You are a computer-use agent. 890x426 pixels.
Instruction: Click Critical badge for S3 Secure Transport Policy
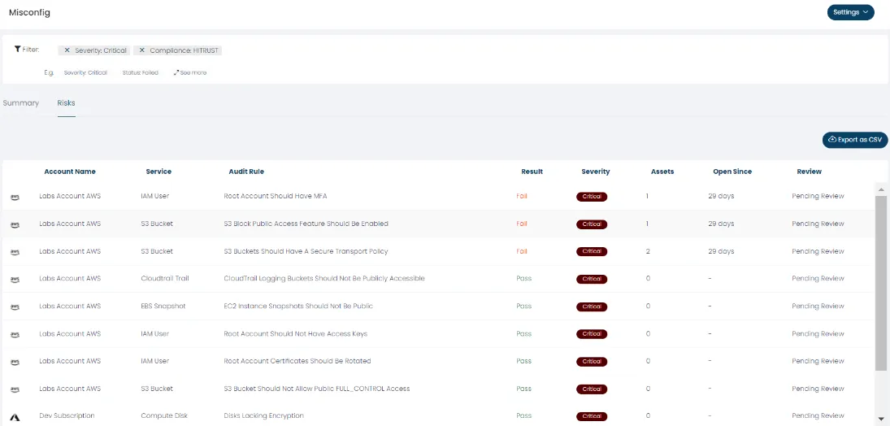pyautogui.click(x=592, y=251)
